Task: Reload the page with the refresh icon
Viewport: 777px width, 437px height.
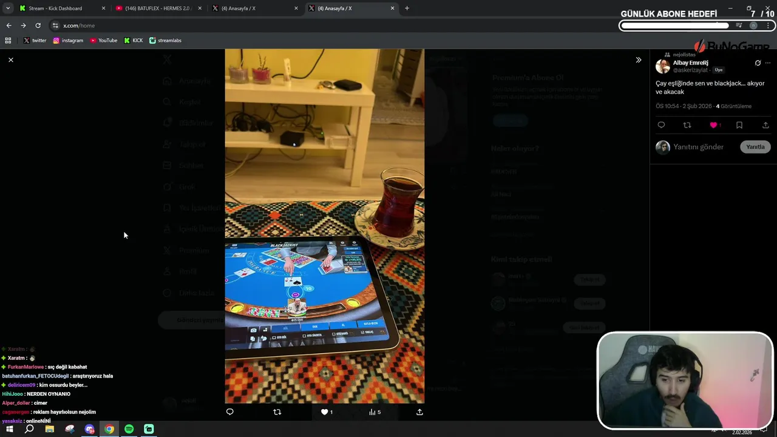Action: [38, 25]
